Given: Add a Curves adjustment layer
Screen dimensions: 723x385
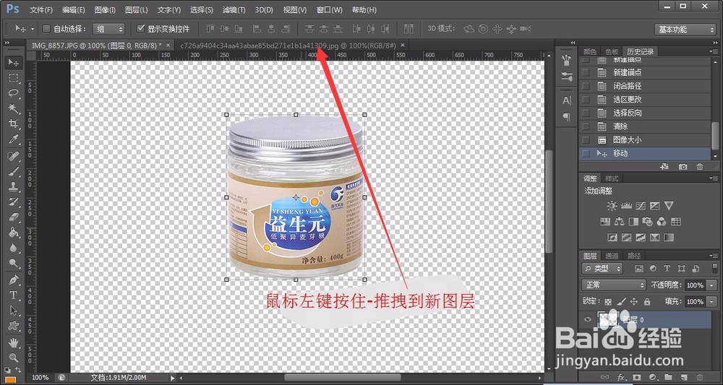Looking at the screenshot, I should (x=641, y=205).
